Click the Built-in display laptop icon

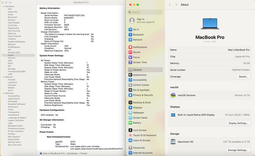[x=173, y=115]
